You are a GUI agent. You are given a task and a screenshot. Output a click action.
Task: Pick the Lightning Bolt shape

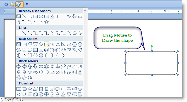tap(75, 50)
